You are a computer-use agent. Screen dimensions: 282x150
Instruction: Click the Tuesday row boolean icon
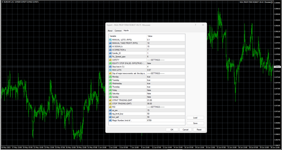(110, 80)
